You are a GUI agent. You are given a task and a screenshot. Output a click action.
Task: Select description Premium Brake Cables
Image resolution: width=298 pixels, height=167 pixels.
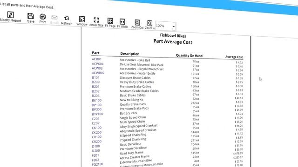135,86
